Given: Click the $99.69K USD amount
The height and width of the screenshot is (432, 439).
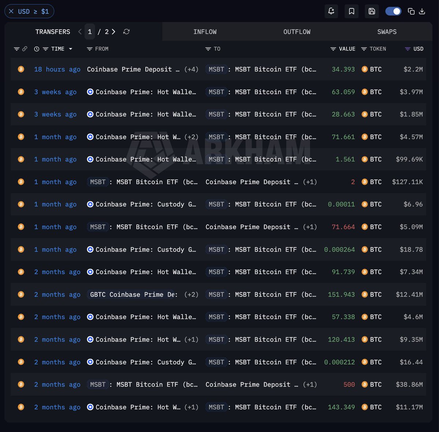Looking at the screenshot, I should (x=409, y=159).
